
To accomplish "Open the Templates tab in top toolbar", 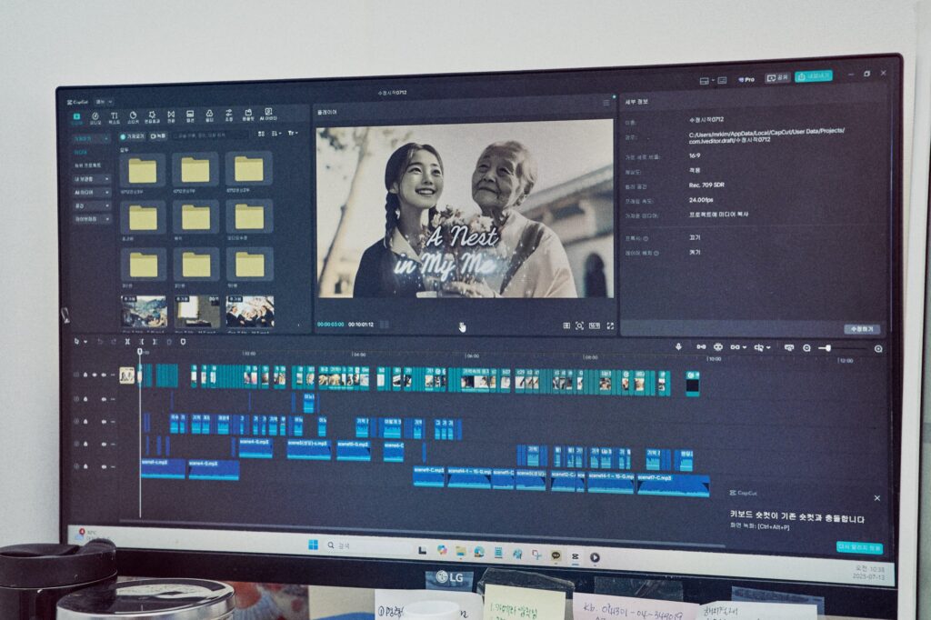I will 248,114.
